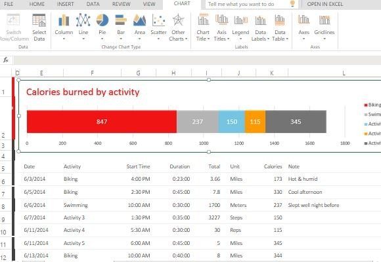Image resolution: width=381 pixels, height=262 pixels.
Task: Select the 1700 total cell
Action: coord(214,205)
